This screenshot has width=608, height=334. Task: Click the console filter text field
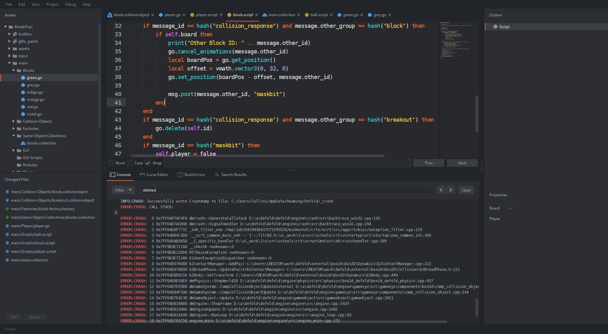pos(285,190)
